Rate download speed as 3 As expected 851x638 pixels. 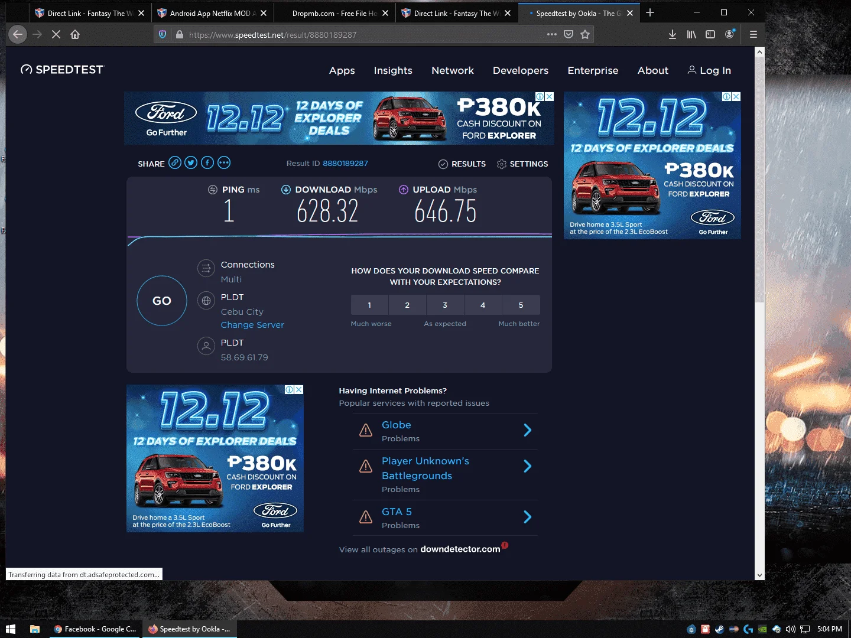445,305
